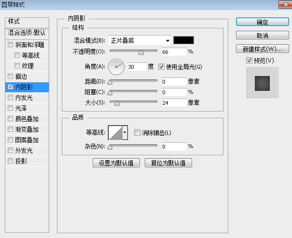This screenshot has width=292, height=238.
Task: Click the 阻塞 slider handle
Action: pyautogui.click(x=110, y=93)
